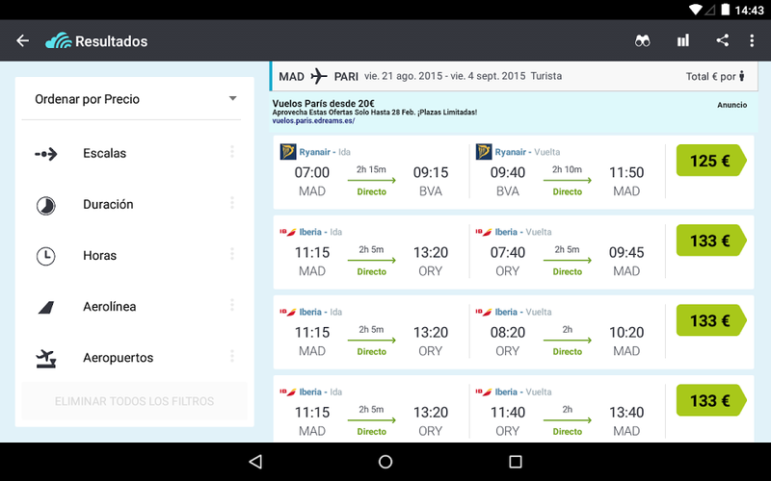Screen dimensions: 771x481
Task: Tap the Skyscanner cloud logo
Action: 58,40
